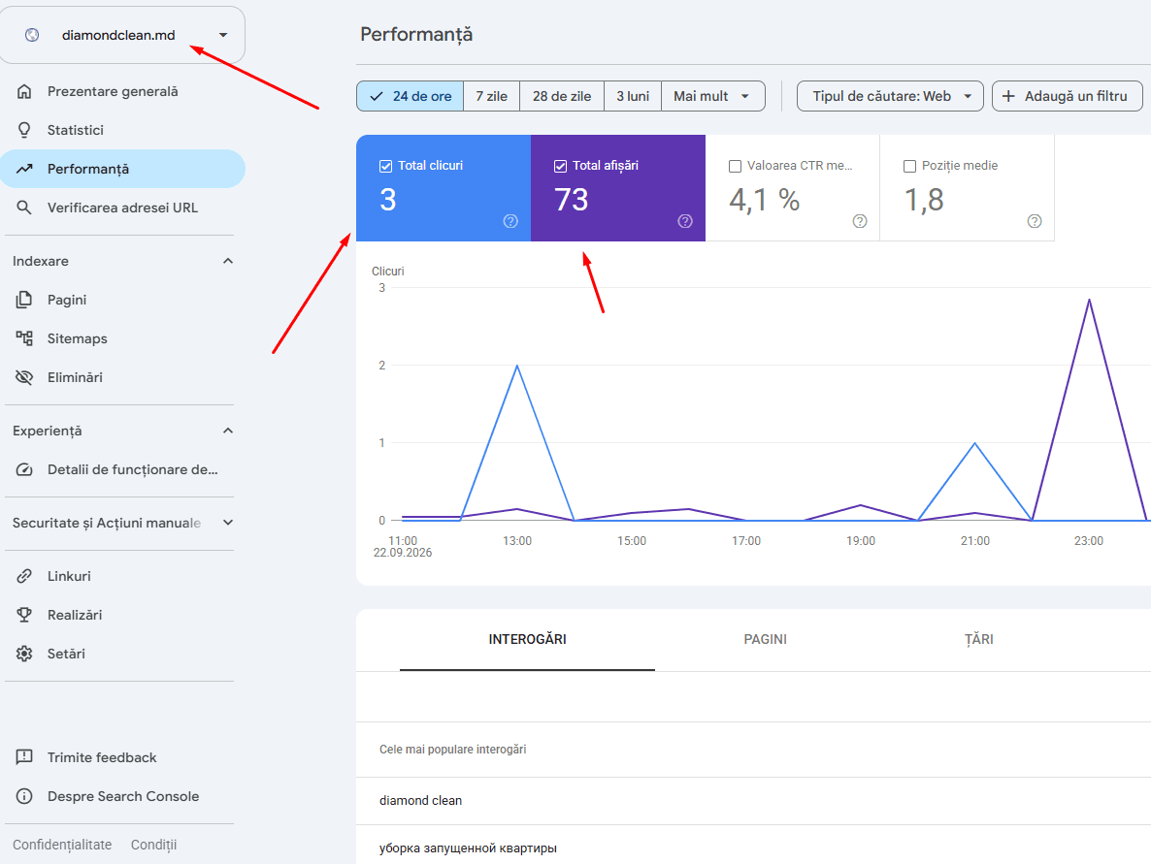
Task: Click the trend arrow icon for Performanță
Action: pos(24,169)
